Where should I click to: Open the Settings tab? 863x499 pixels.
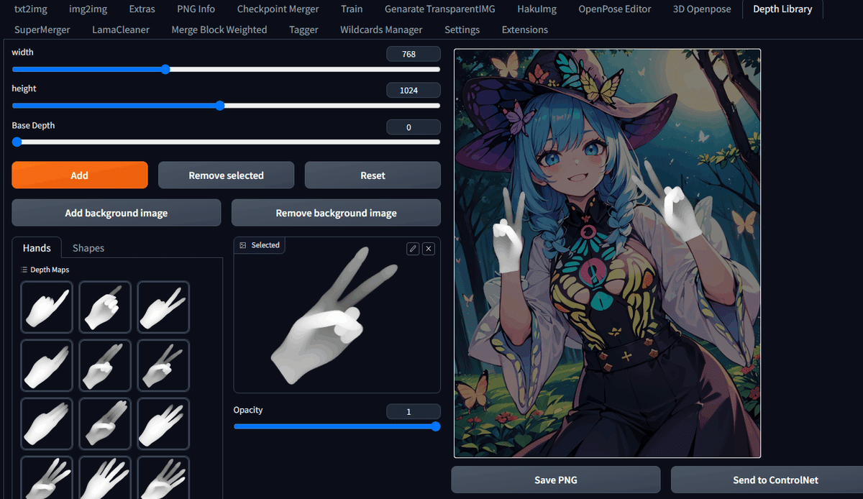[462, 29]
